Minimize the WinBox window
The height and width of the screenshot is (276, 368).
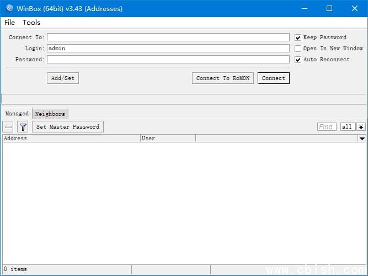(304, 8)
